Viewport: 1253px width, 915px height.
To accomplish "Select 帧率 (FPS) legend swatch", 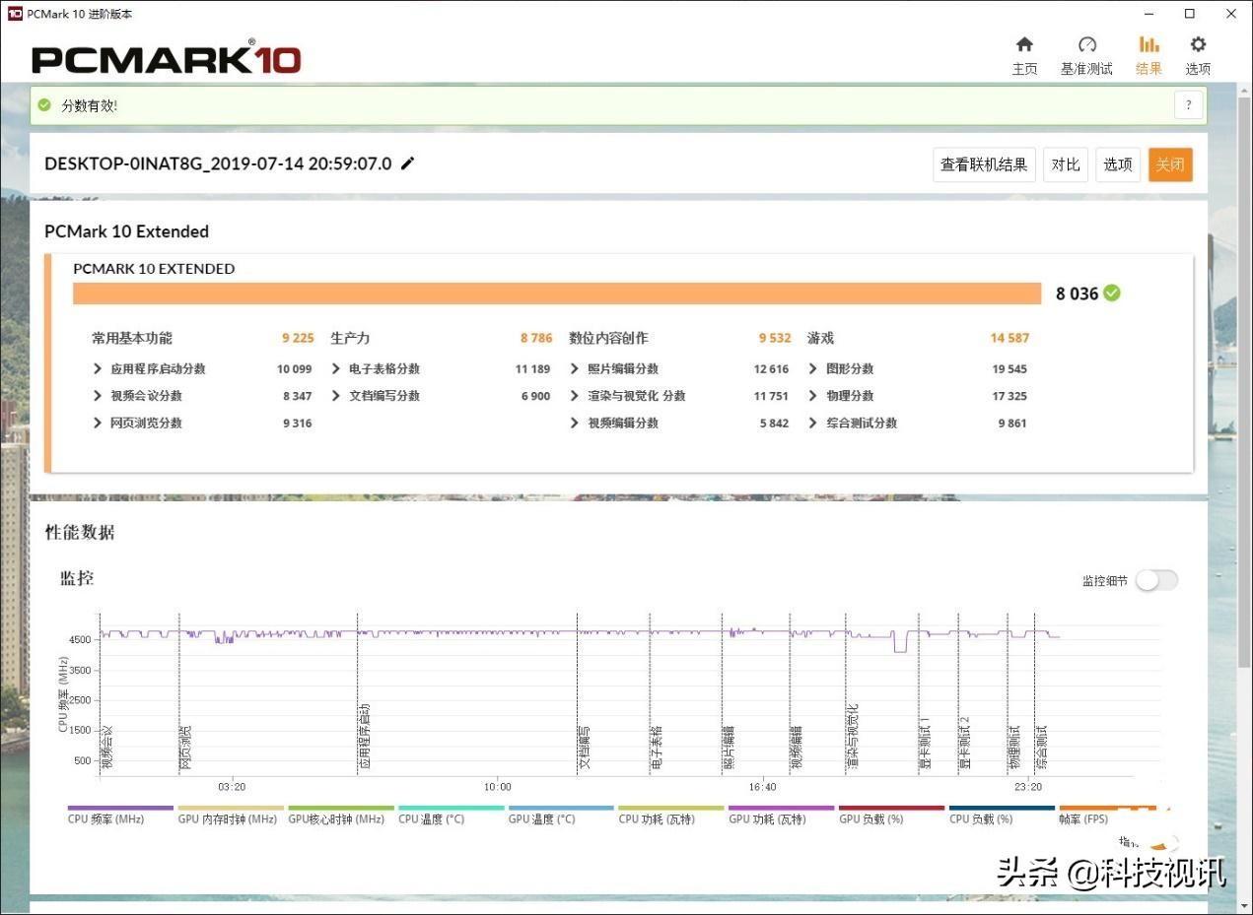I will [x=1108, y=808].
